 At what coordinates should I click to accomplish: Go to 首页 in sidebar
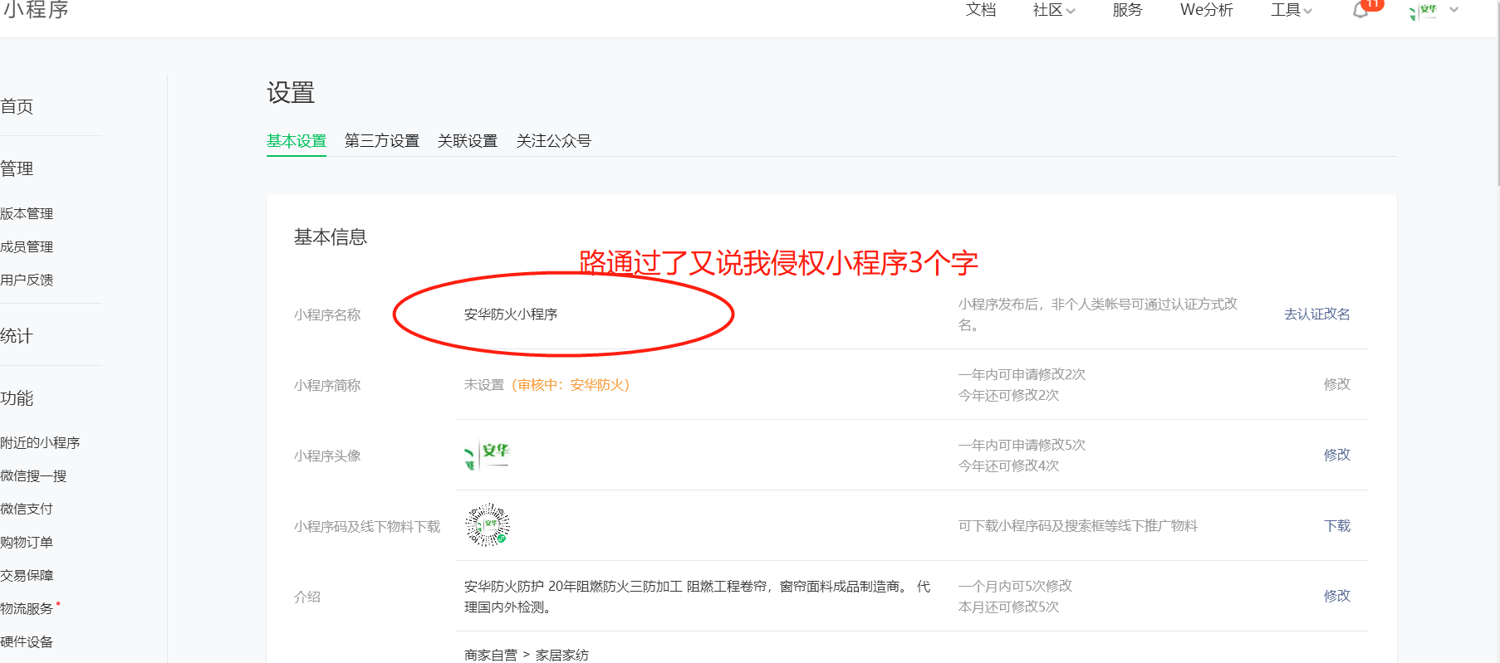click(17, 106)
